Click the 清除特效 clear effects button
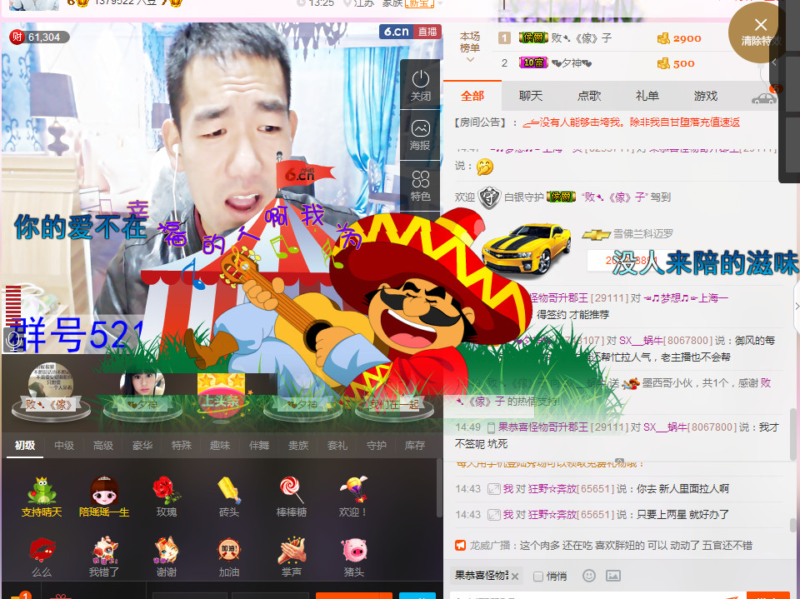This screenshot has height=599, width=800. [x=760, y=32]
